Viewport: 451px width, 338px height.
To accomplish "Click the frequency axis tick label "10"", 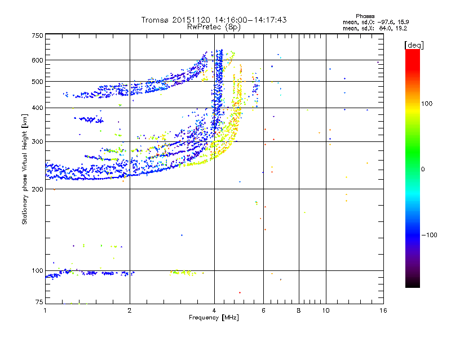I will 326,310.
